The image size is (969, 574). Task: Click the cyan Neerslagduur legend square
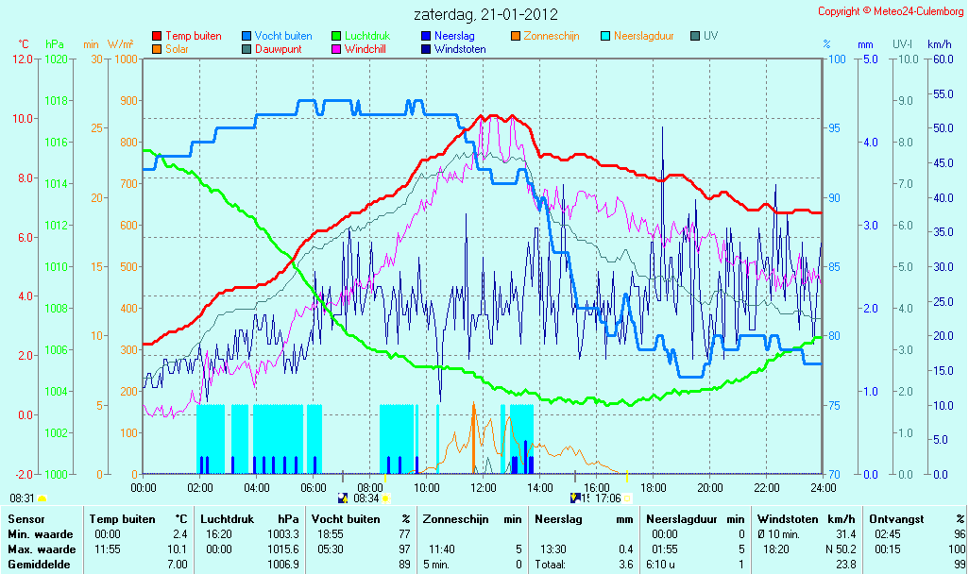(605, 37)
